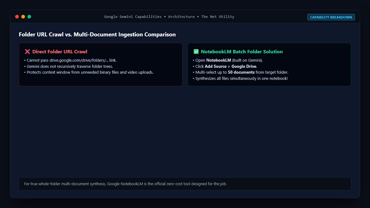The width and height of the screenshot is (370, 208).
Task: Select the window title 'Google Gemini Capabilities'
Action: pos(133,17)
